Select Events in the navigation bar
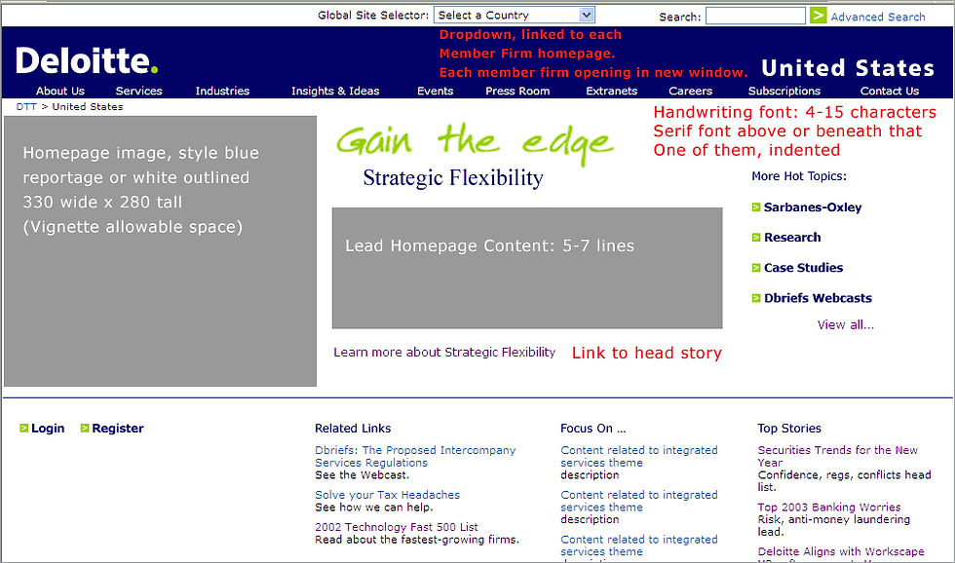This screenshot has height=563, width=955. [435, 91]
